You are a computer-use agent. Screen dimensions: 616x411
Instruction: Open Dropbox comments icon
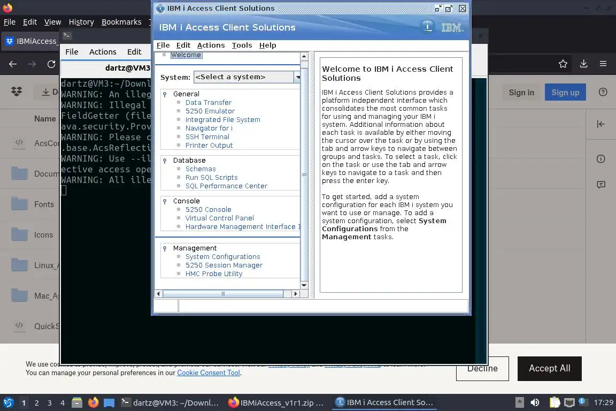600,185
